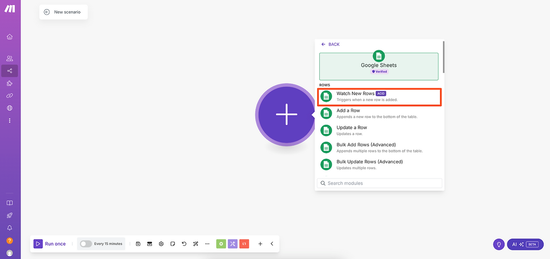Select Bulk Add Rows (Advanced) module
The width and height of the screenshot is (550, 259).
(379, 148)
